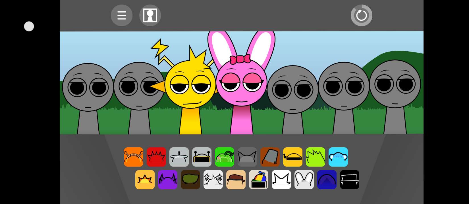Choose the rainbow propeller cap icon

(x=259, y=180)
